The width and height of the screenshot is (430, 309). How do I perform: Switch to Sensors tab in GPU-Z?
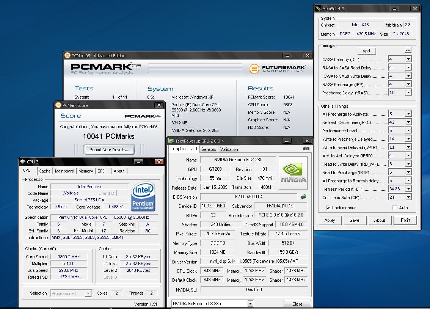click(x=209, y=149)
